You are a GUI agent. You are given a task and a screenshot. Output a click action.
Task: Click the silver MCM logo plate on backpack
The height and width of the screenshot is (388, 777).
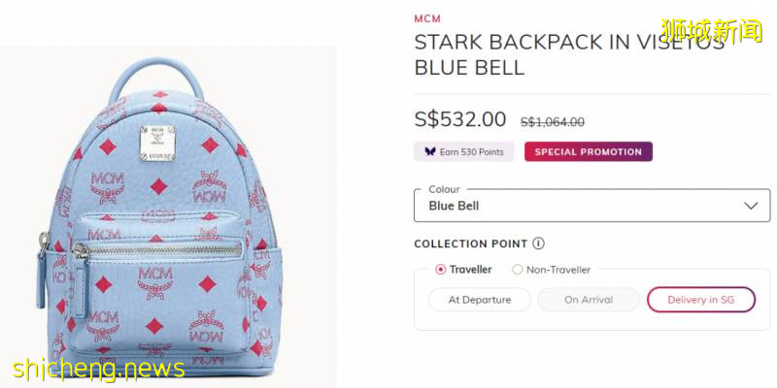(x=157, y=144)
